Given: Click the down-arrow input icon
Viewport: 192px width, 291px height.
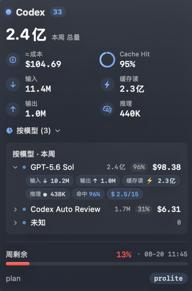Looking at the screenshot, I should (13, 84).
